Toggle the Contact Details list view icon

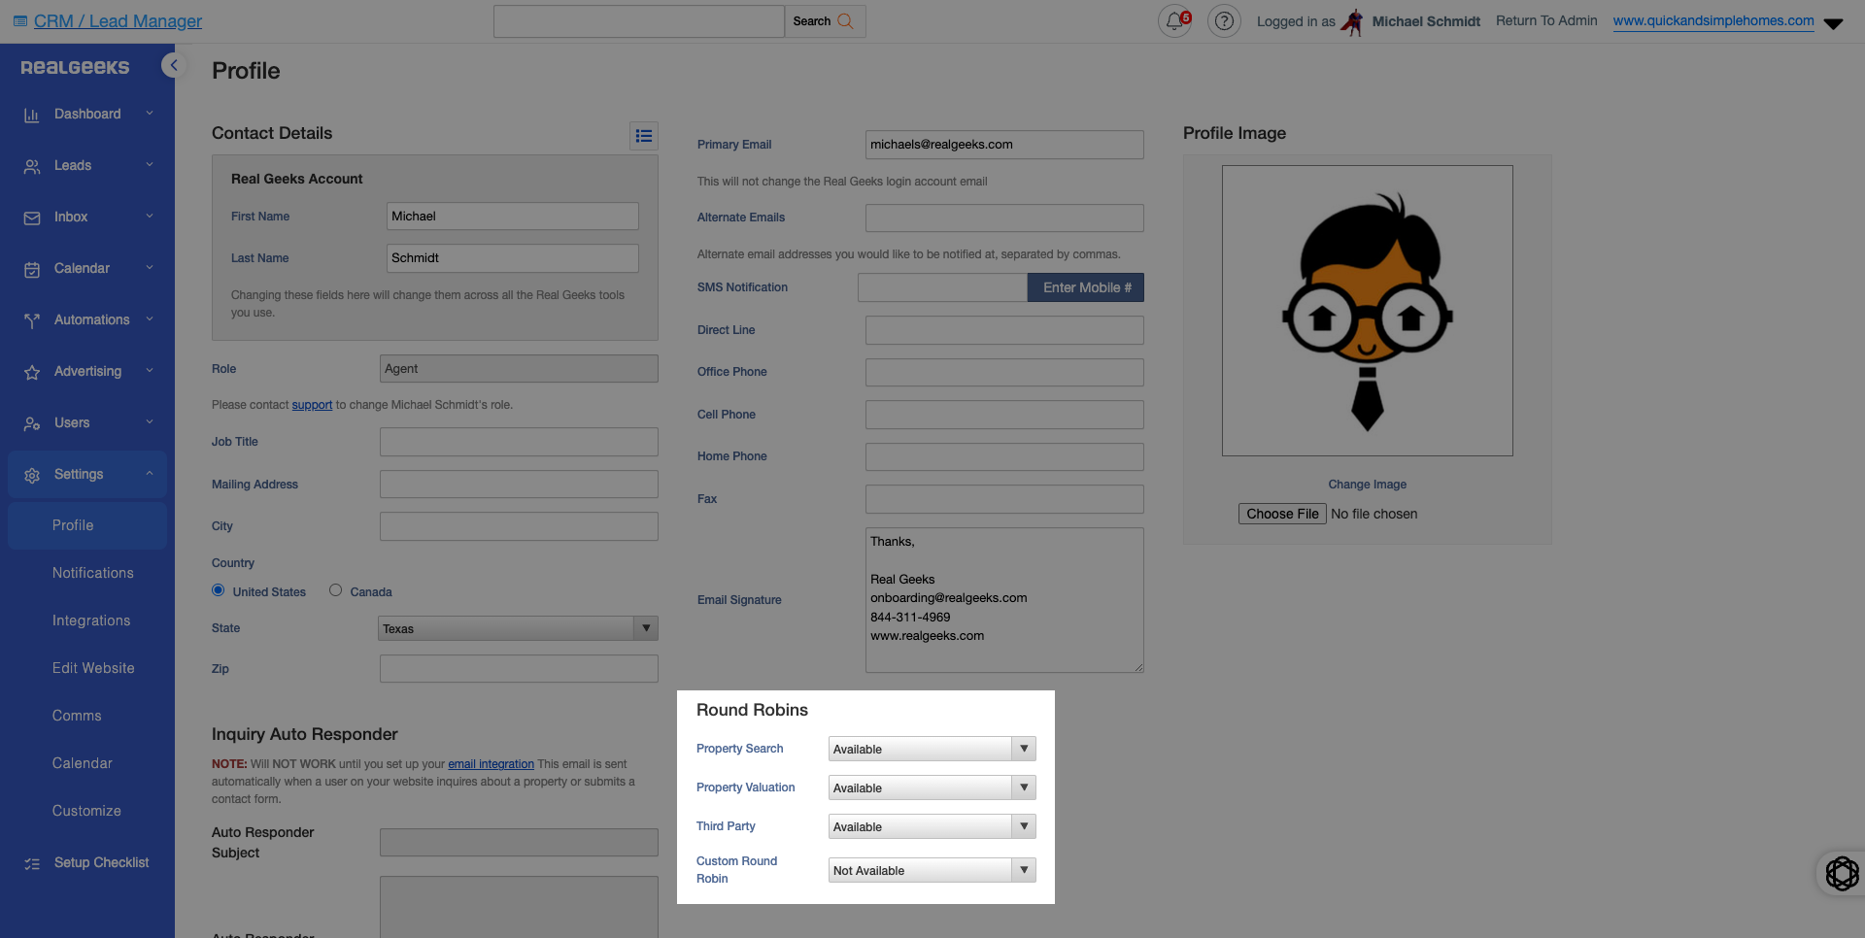[x=644, y=136]
